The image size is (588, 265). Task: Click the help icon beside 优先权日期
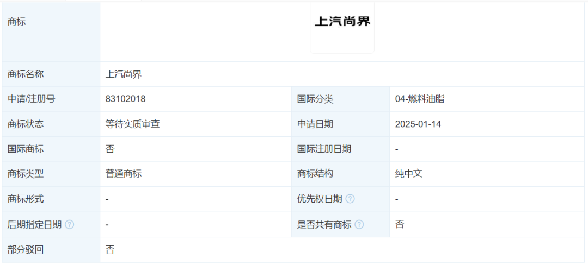pyautogui.click(x=350, y=199)
